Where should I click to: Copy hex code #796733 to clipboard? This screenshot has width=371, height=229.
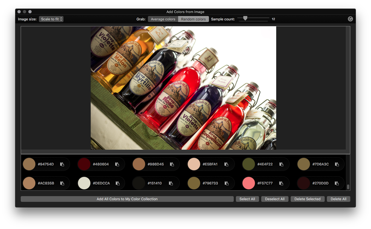point(227,183)
